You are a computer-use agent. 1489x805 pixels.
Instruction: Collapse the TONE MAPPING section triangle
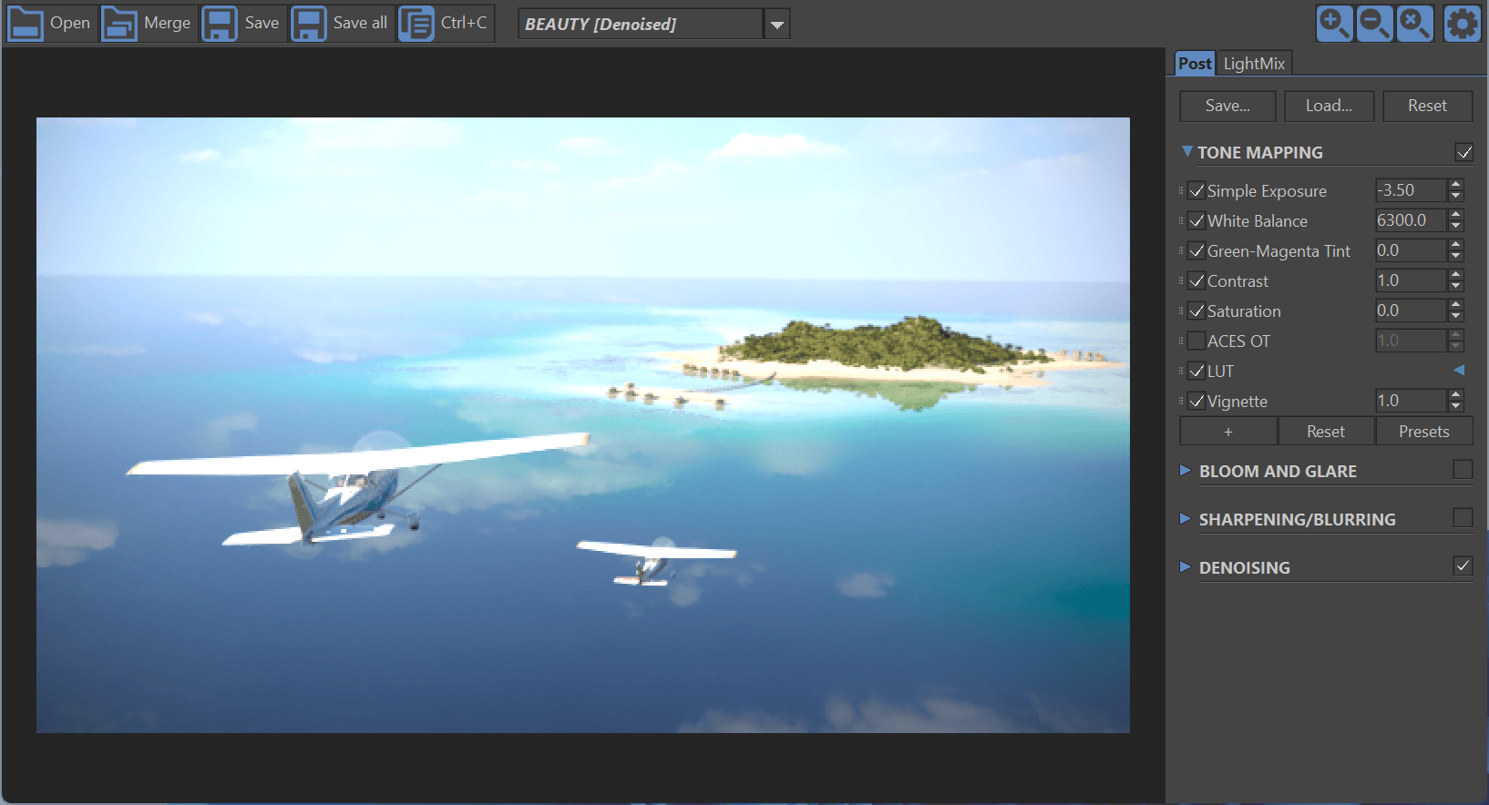coord(1186,151)
